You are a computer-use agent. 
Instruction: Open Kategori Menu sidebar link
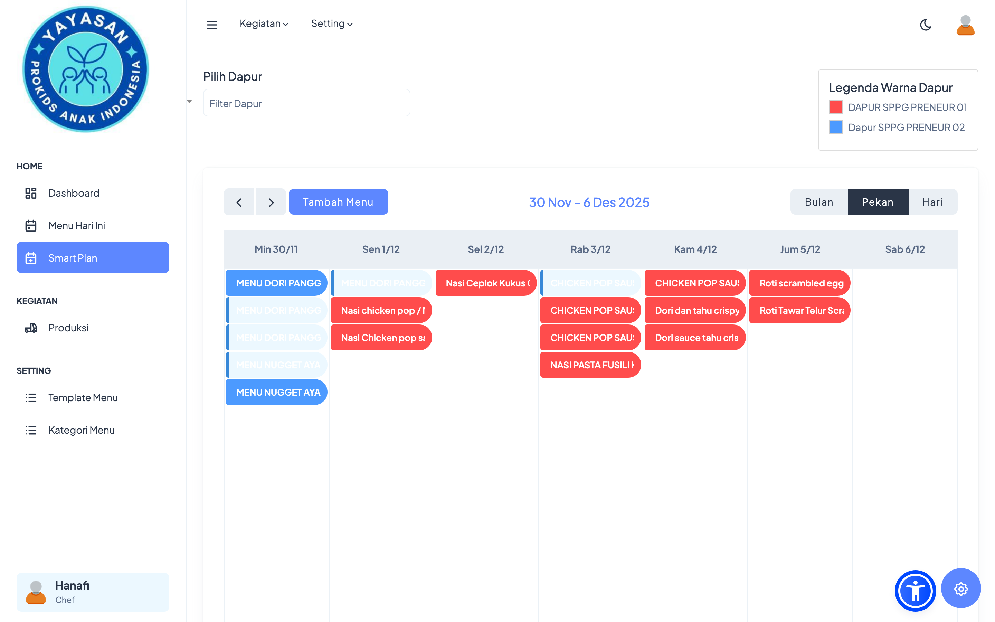pyautogui.click(x=82, y=430)
